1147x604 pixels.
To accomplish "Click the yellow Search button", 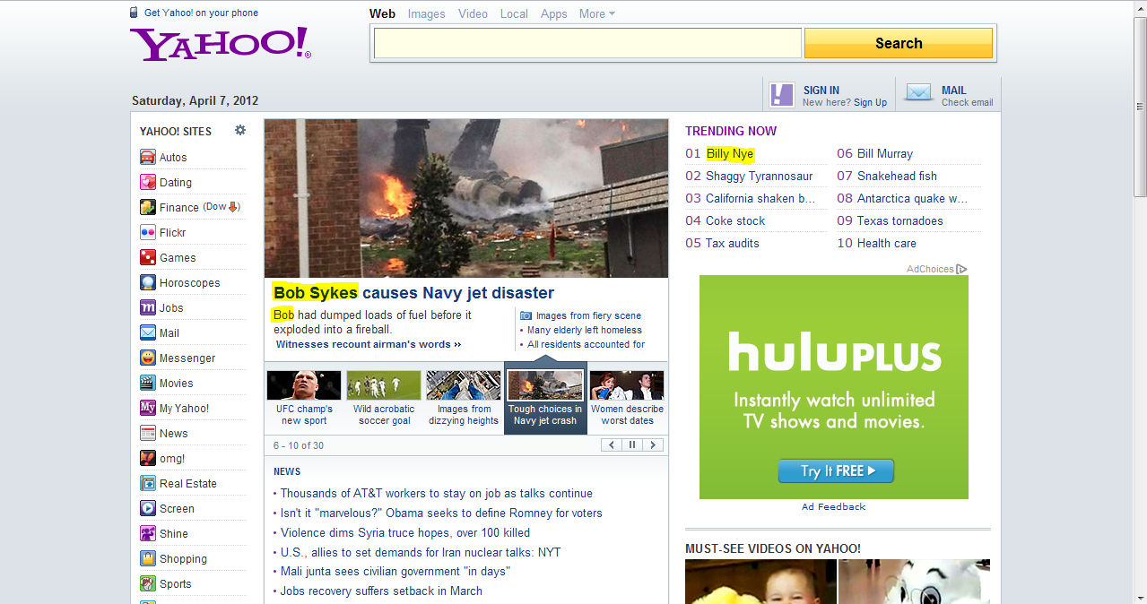I will (899, 43).
